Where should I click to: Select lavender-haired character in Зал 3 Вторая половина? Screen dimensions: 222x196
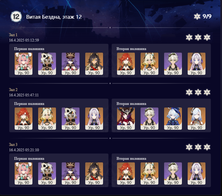click(x=196, y=173)
